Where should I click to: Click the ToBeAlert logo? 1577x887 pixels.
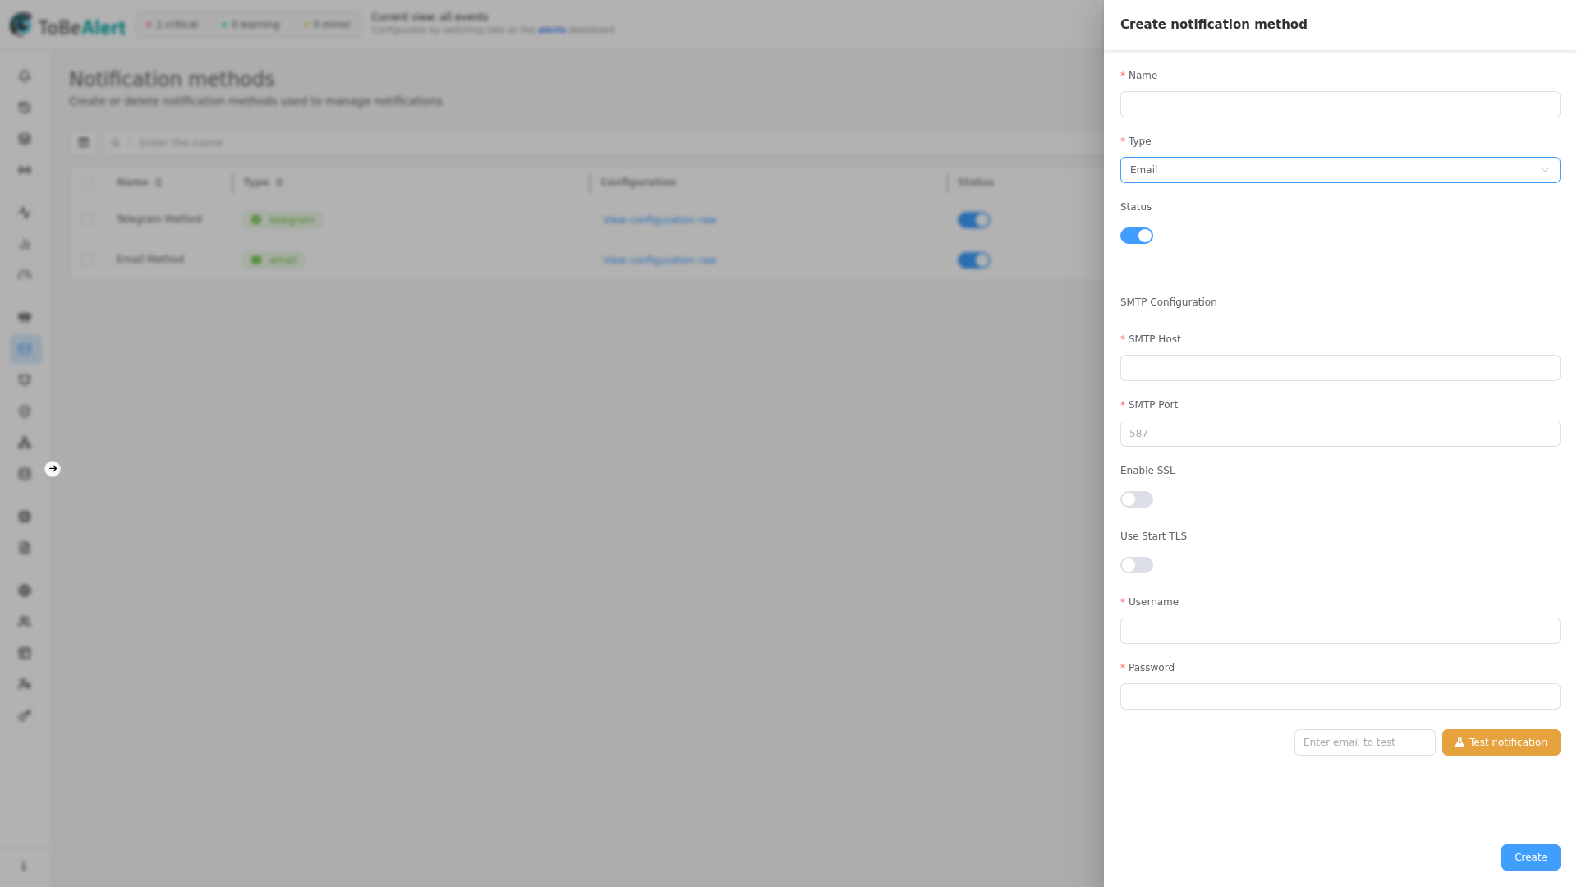pyautogui.click(x=68, y=25)
